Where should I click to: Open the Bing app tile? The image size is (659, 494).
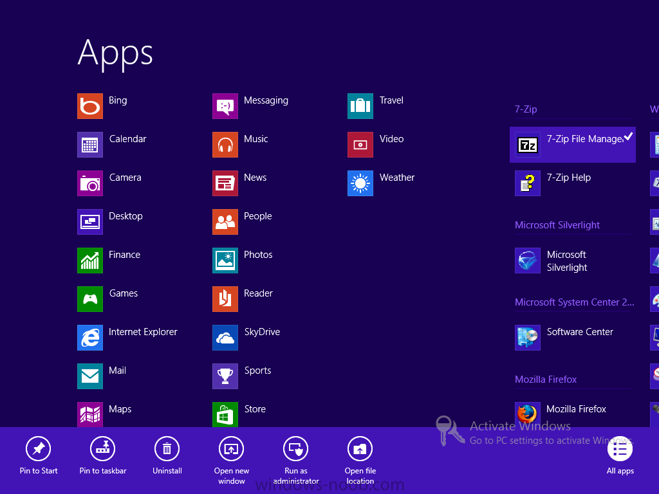[90, 106]
